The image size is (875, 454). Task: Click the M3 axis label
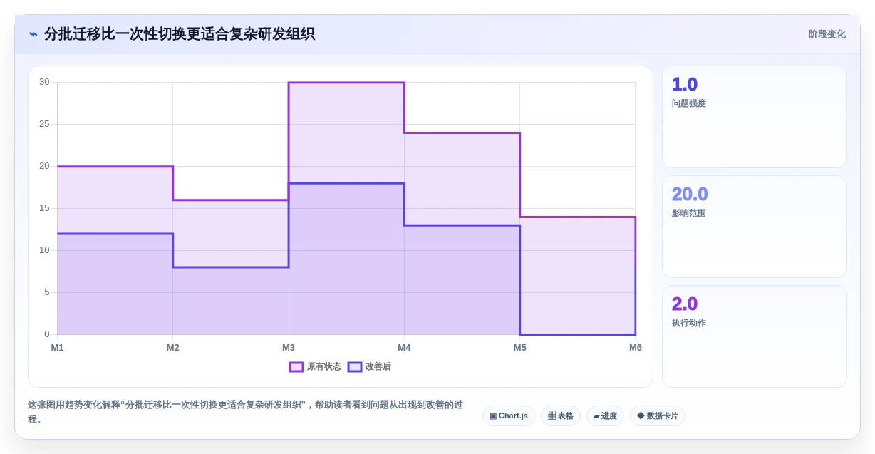point(289,348)
